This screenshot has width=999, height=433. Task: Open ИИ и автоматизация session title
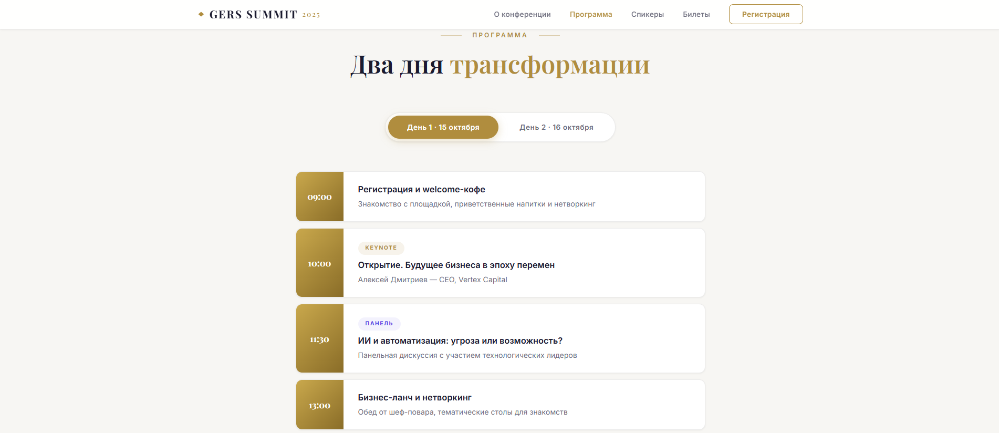click(460, 341)
